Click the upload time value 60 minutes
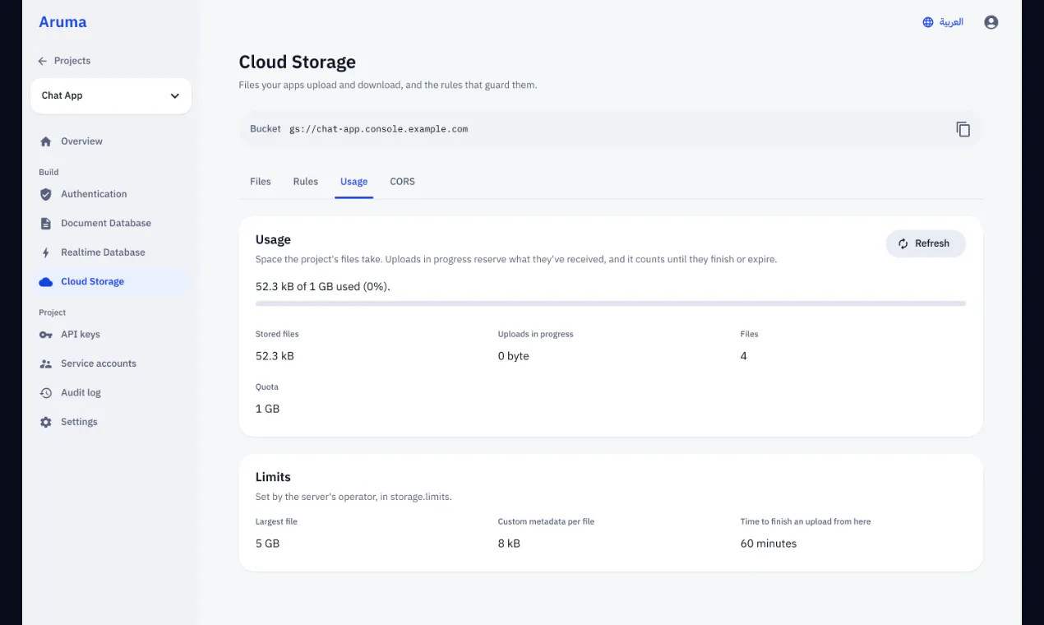The width and height of the screenshot is (1044, 625). click(x=769, y=544)
